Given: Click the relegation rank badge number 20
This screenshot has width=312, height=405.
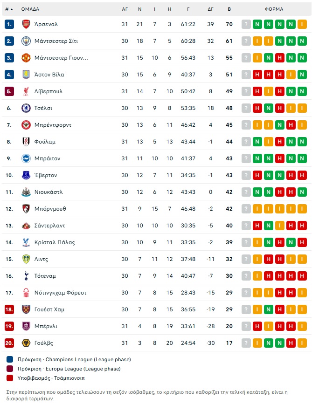Looking at the screenshot, I should click(10, 343).
